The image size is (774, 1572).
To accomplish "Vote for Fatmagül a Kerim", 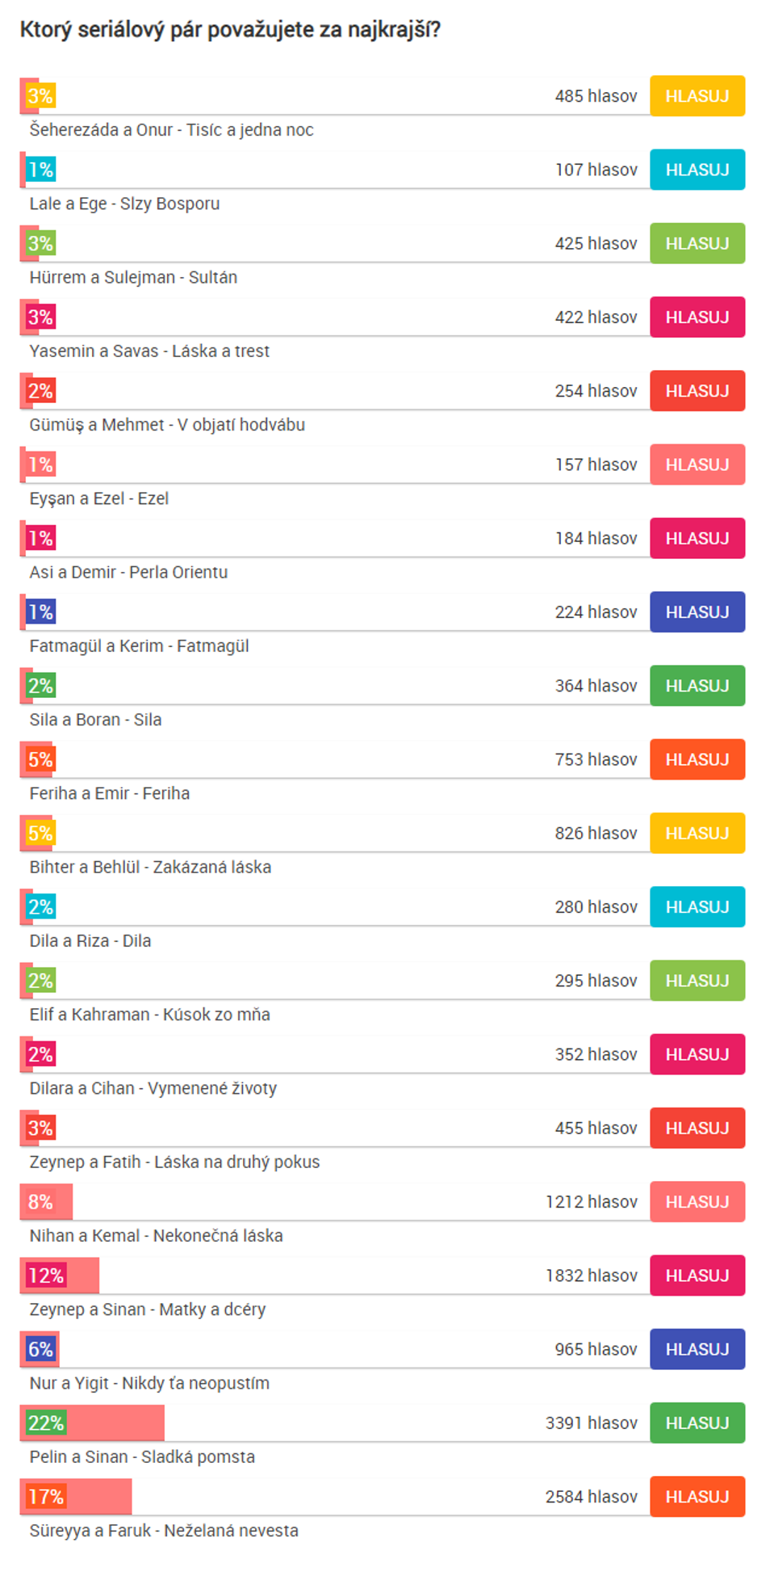I will click(x=697, y=612).
